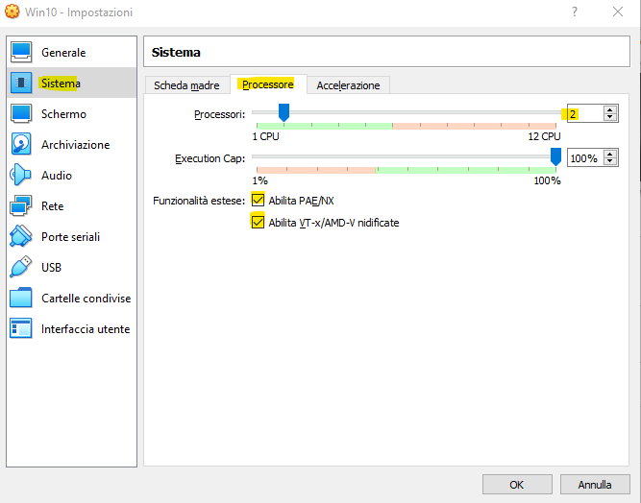Open the Schermo display icon

click(21, 114)
